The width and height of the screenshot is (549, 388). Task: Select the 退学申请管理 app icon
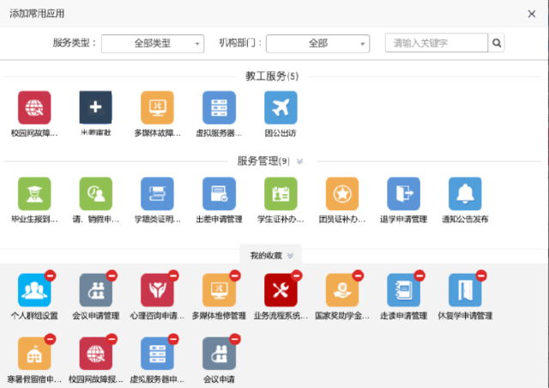(403, 194)
